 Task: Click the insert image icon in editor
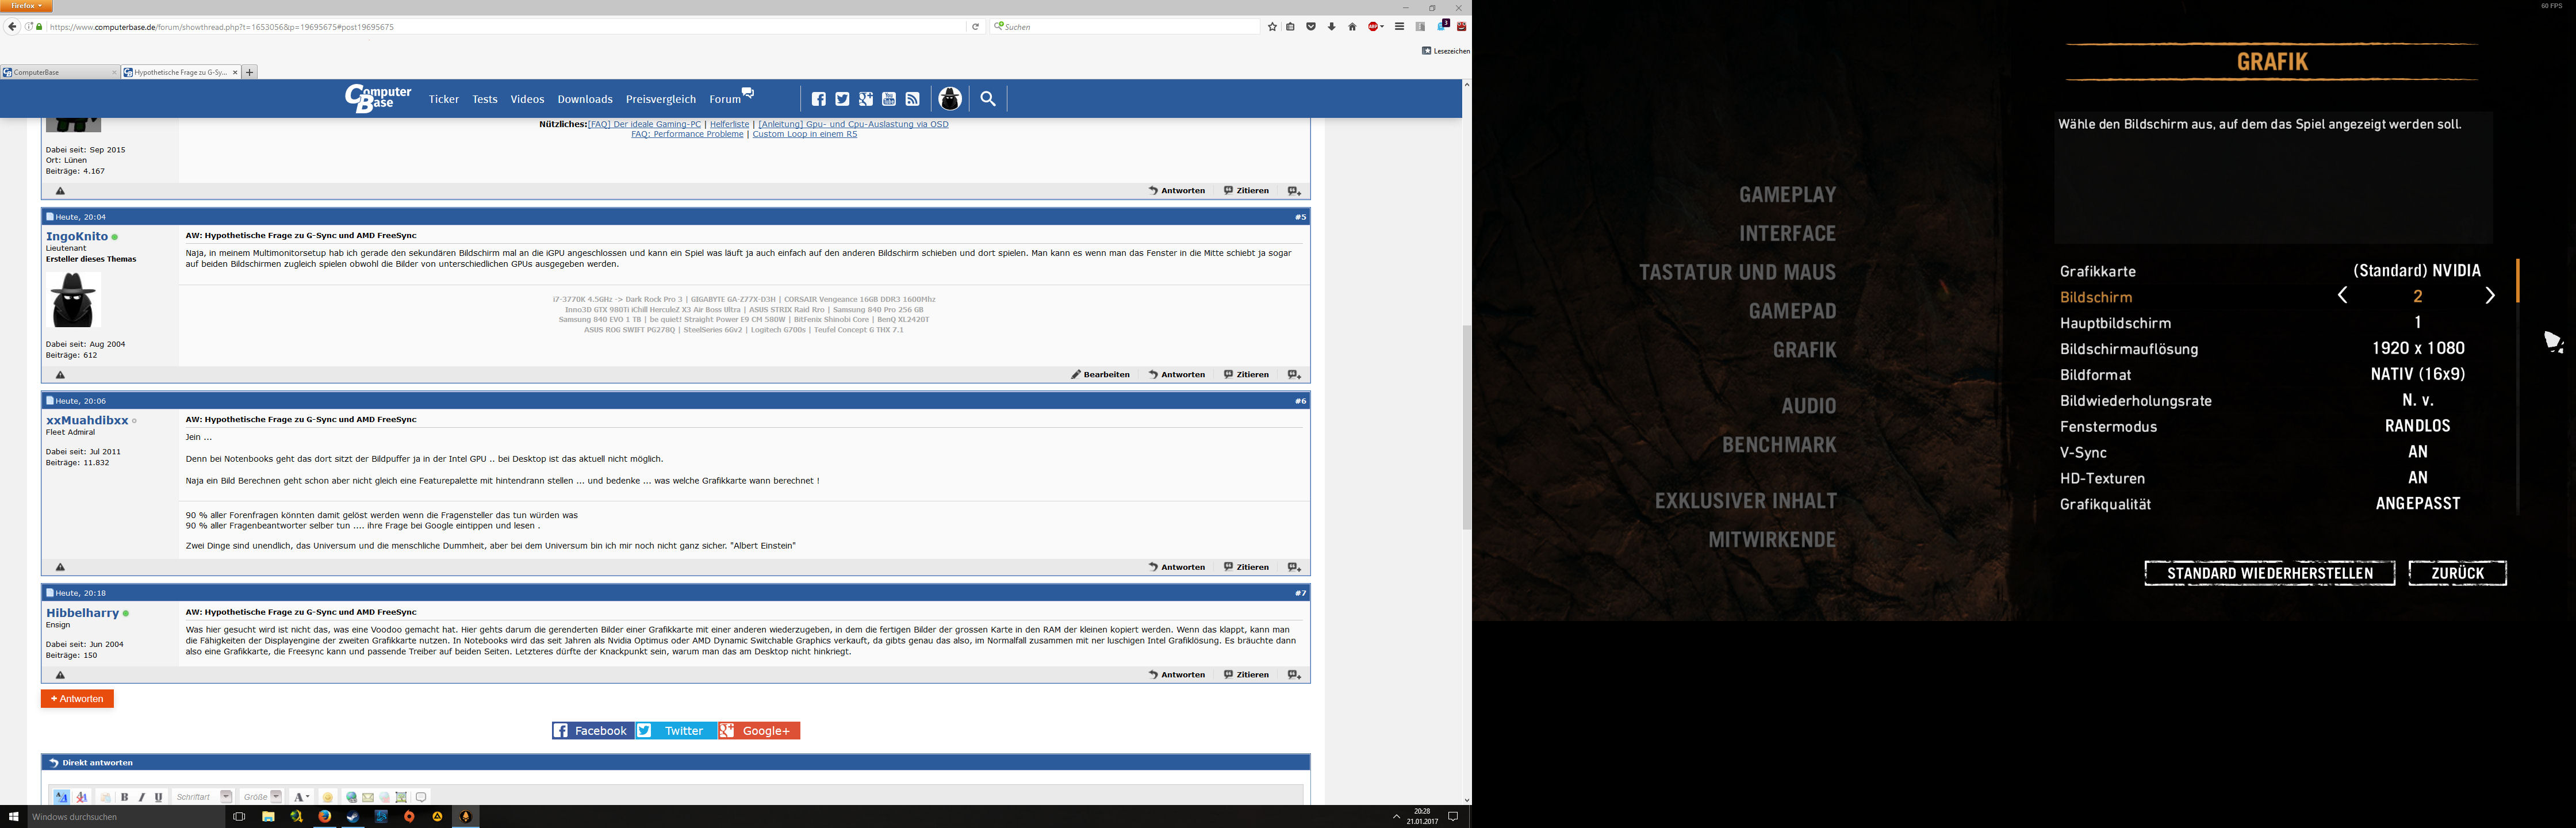401,797
